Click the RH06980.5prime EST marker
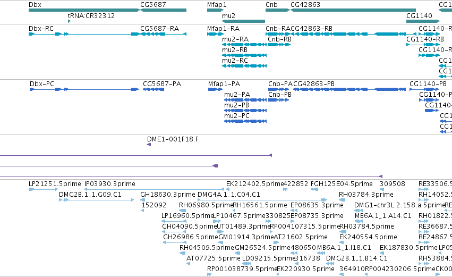 [x=182, y=211]
